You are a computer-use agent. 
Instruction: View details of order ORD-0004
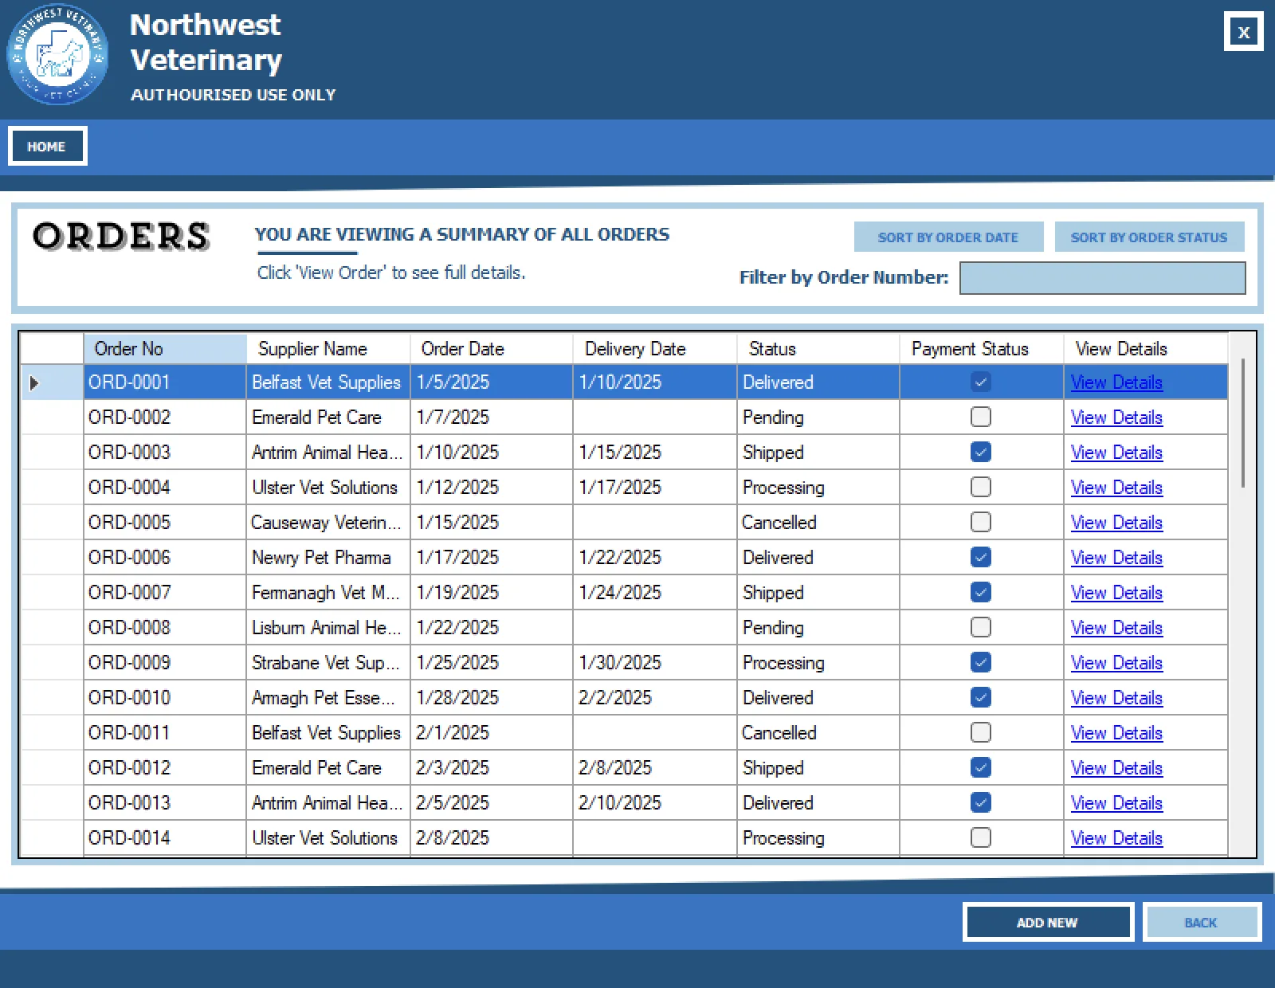[x=1116, y=488]
